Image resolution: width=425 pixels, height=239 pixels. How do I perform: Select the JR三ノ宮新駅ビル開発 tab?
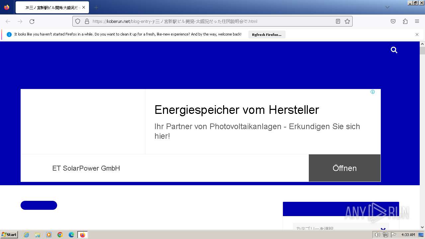pyautogui.click(x=52, y=7)
